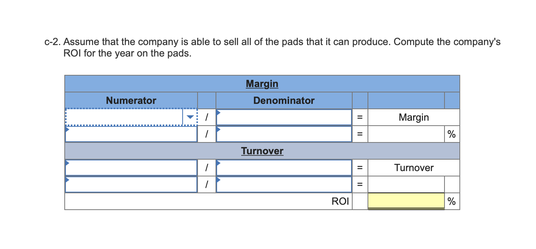
Task: Click the Numerator column header
Action: 131,100
